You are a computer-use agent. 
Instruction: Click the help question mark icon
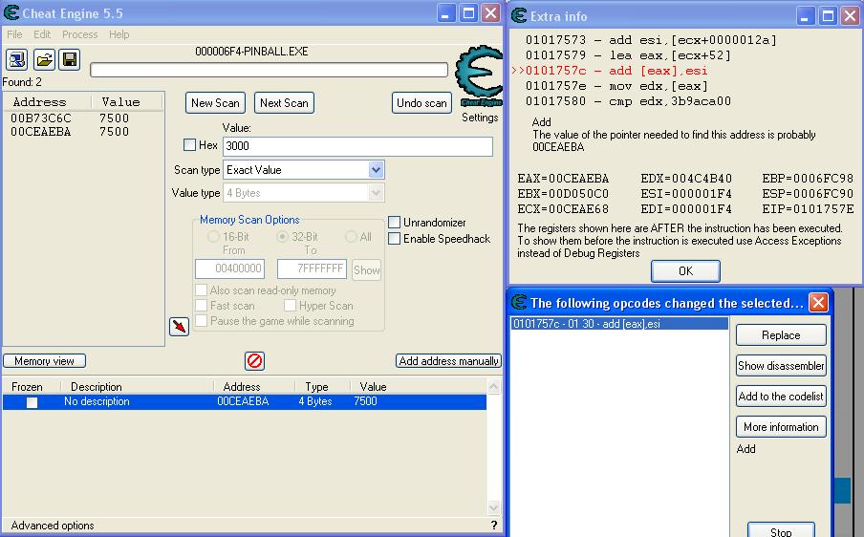493,525
